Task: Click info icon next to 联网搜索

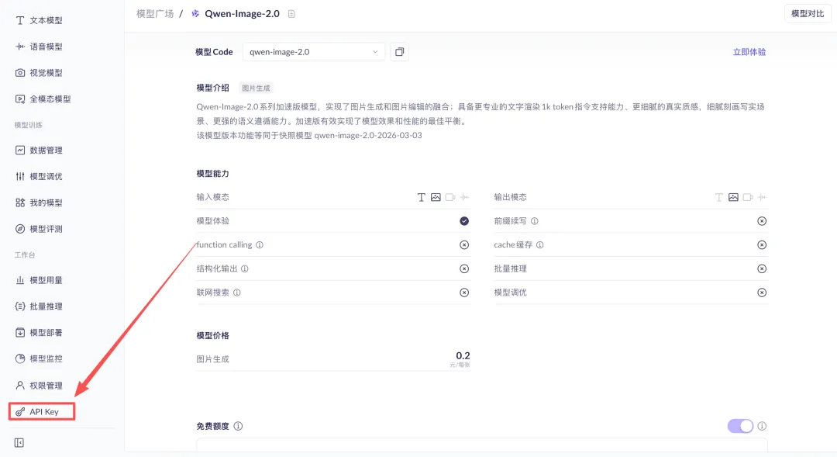Action: click(x=237, y=293)
